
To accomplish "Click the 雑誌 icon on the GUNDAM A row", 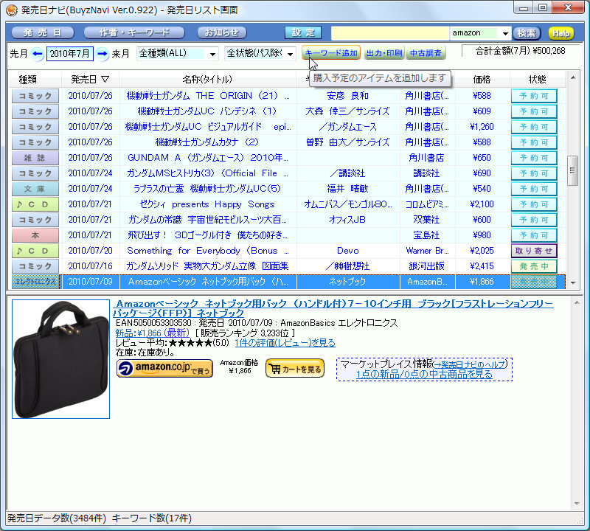I will 34,158.
